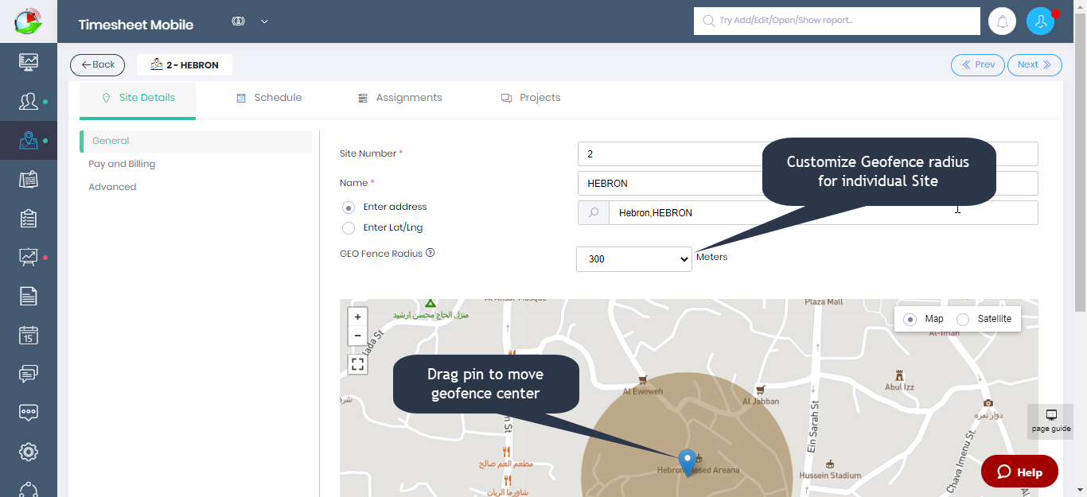Open the settings gear icon in sidebar
Image resolution: width=1087 pixels, height=497 pixels.
click(29, 452)
